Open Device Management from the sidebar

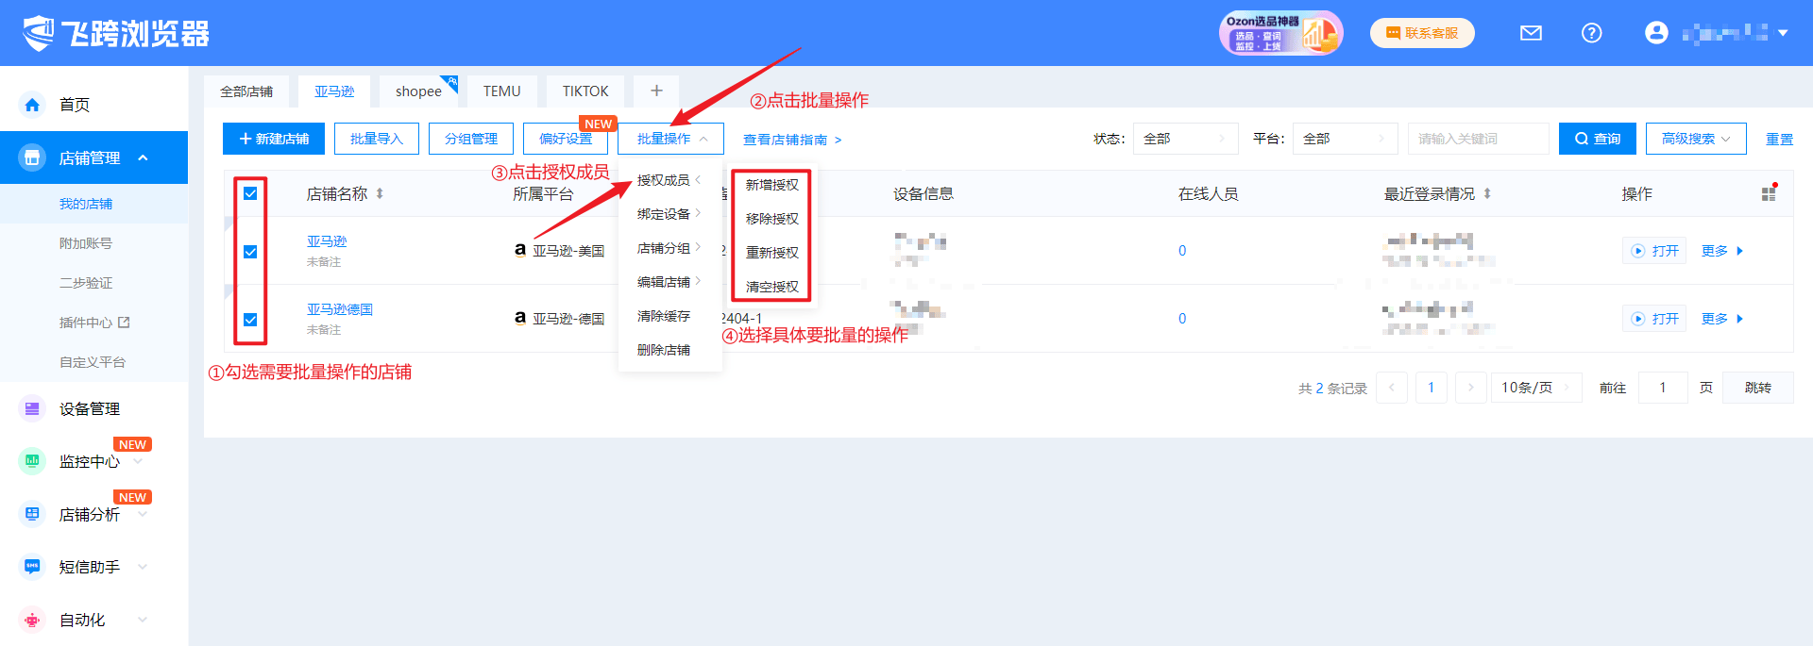(x=90, y=408)
